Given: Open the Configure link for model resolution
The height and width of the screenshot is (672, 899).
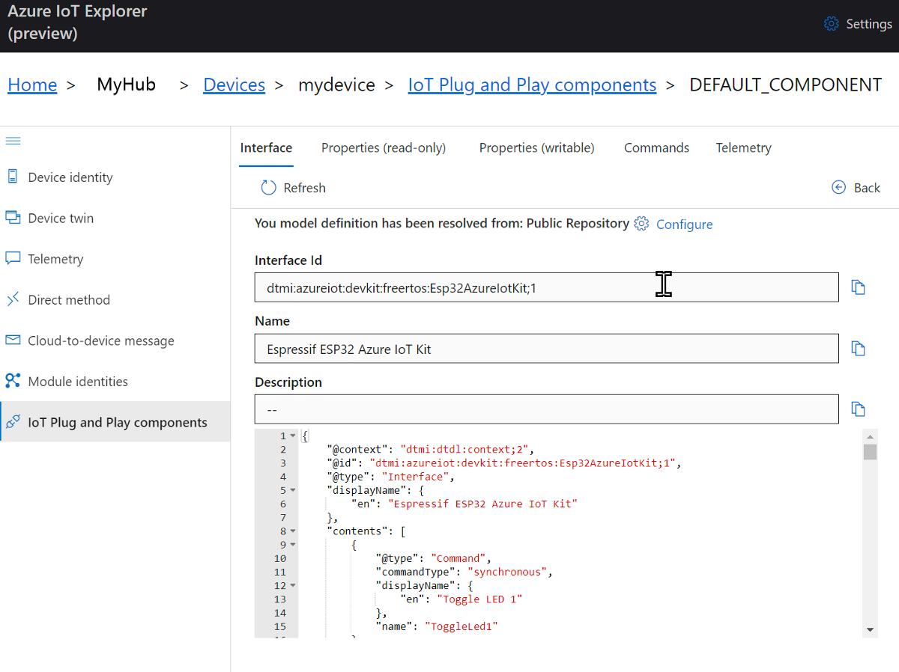Looking at the screenshot, I should [x=684, y=224].
